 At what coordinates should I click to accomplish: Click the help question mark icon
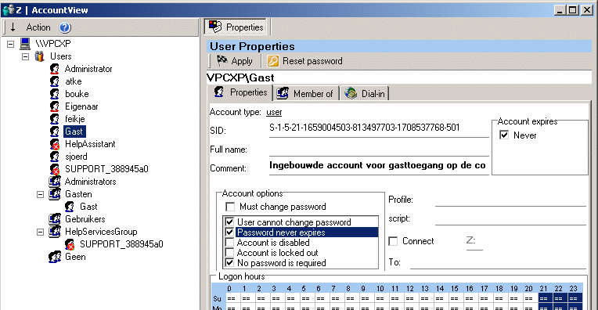(x=65, y=27)
